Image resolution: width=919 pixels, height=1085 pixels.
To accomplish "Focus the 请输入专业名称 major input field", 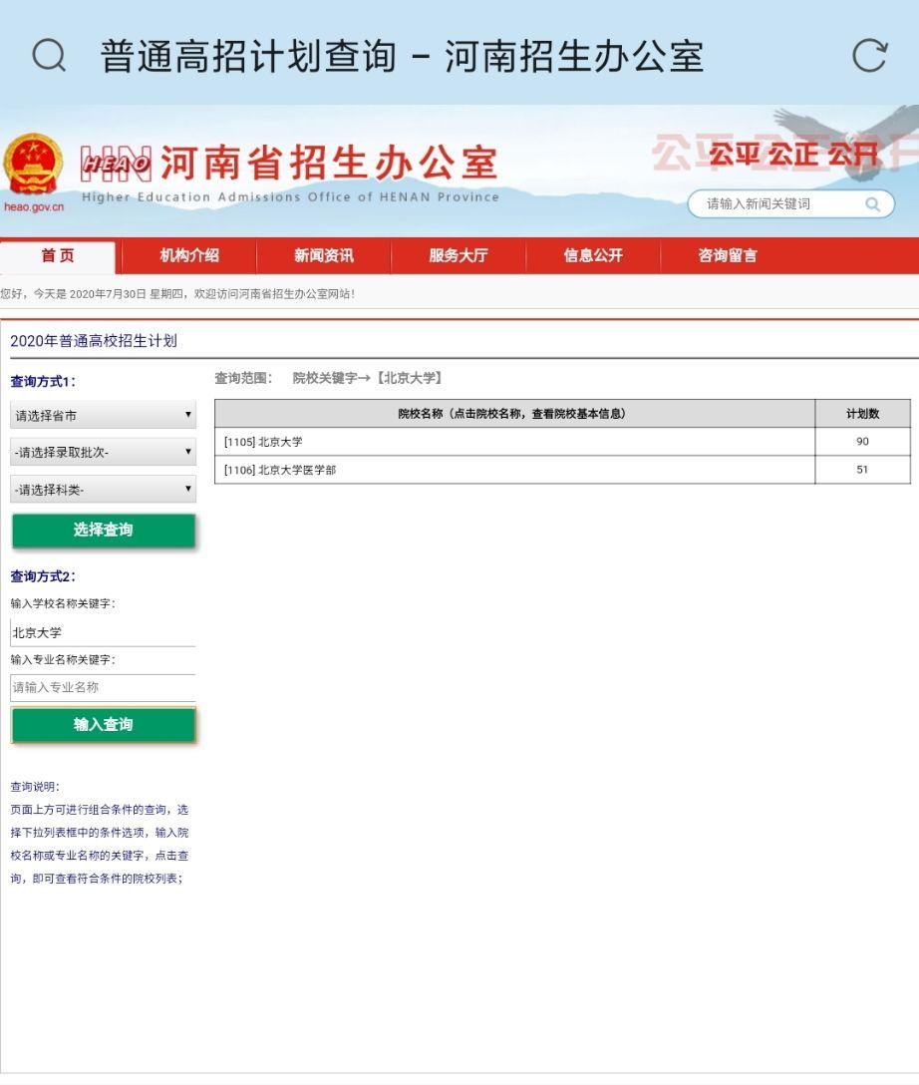I will [x=103, y=688].
